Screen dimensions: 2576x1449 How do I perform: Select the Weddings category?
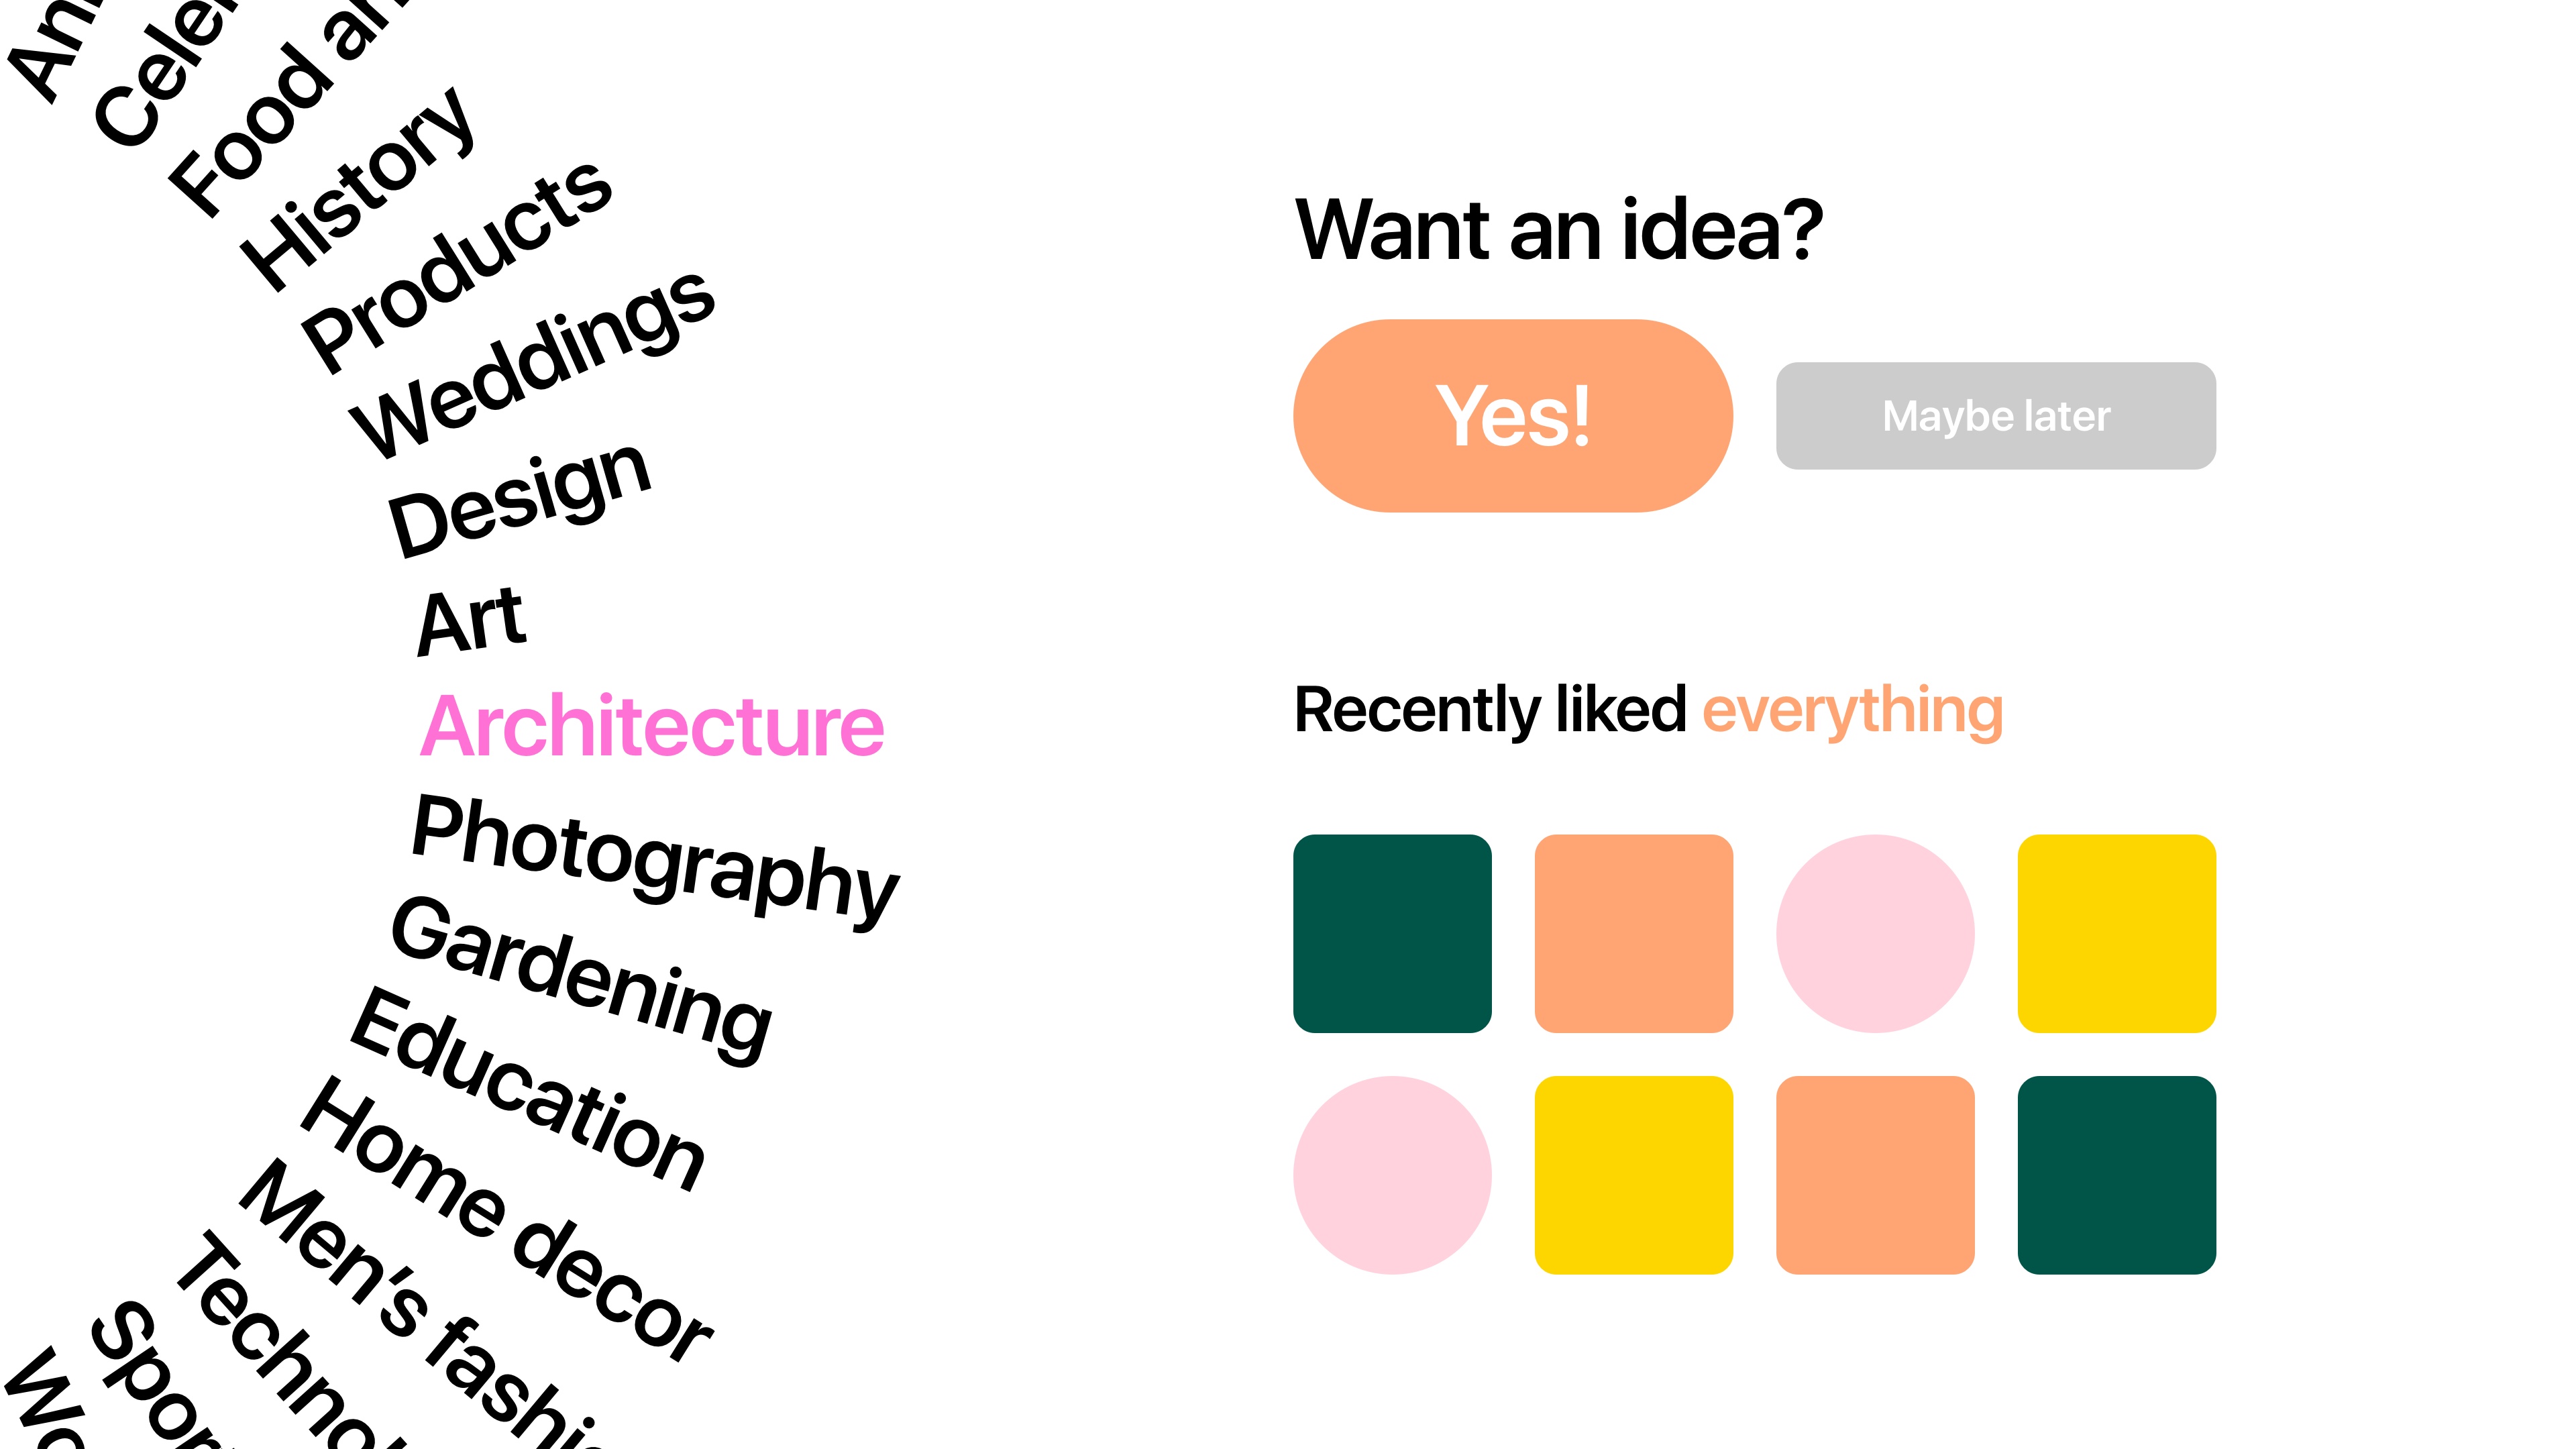pos(532,364)
